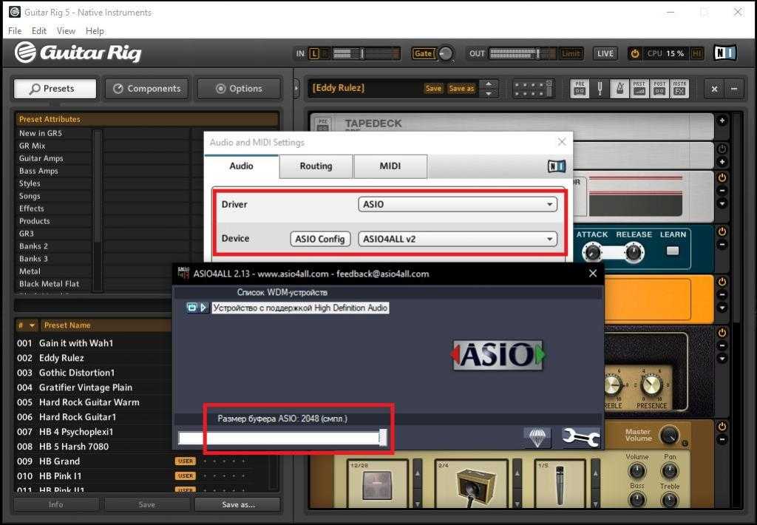Click Save in the preset name bar

[433, 89]
